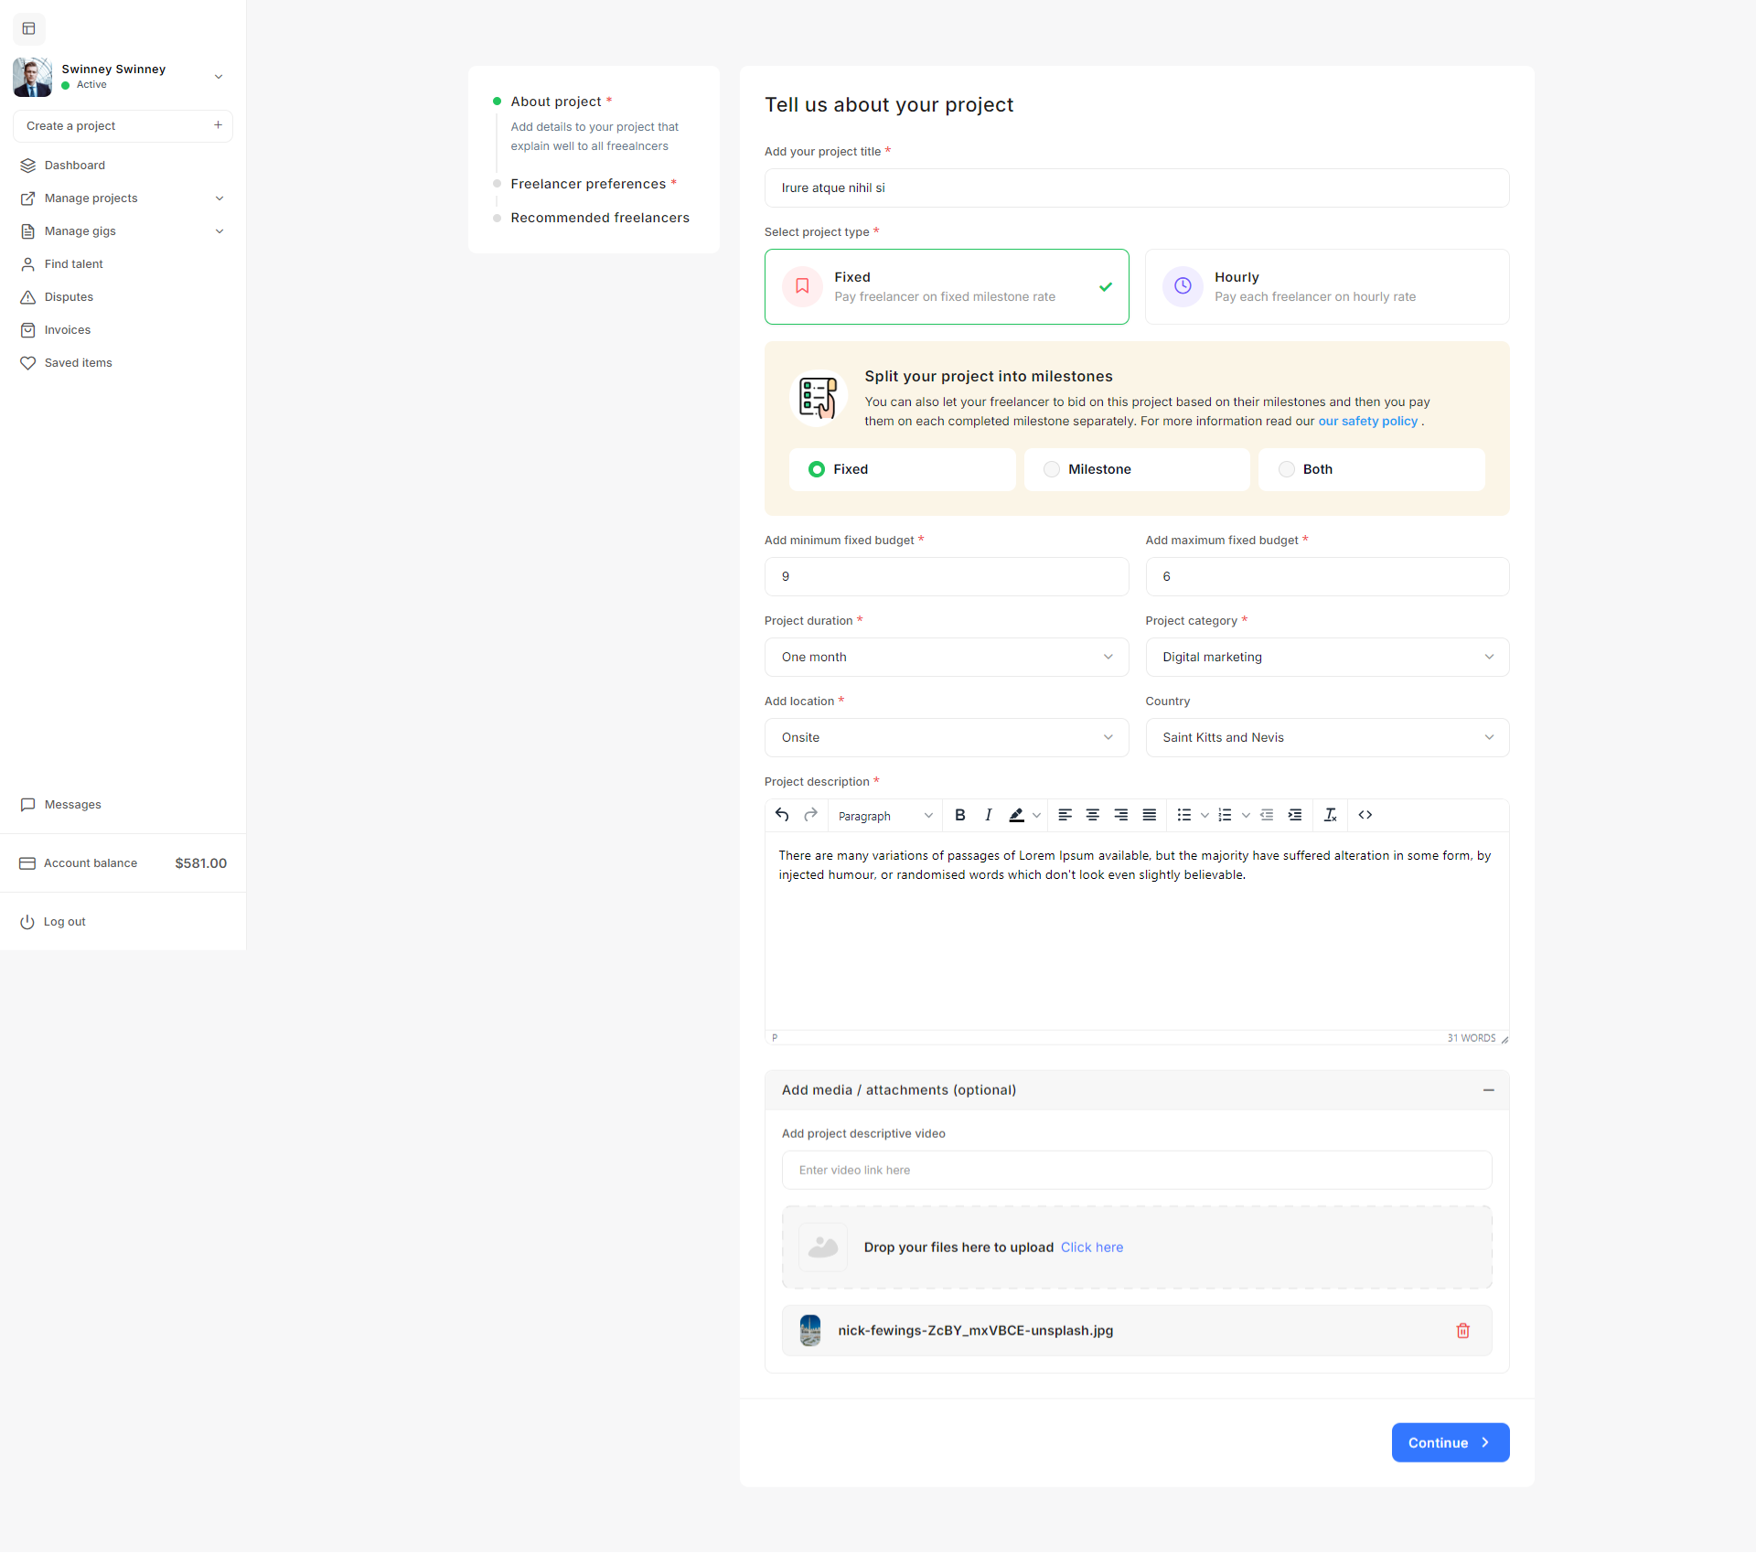Open the Project category dropdown
The width and height of the screenshot is (1756, 1553).
click(1326, 657)
